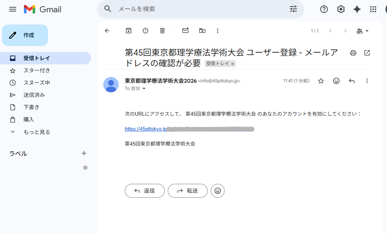Expand recipient details next to To 自分

144,88
